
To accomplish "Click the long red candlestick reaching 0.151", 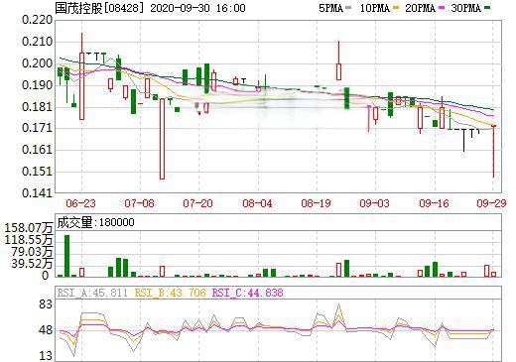I will (162, 139).
